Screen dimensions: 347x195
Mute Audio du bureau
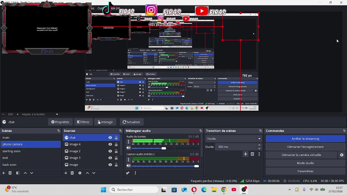128,148
